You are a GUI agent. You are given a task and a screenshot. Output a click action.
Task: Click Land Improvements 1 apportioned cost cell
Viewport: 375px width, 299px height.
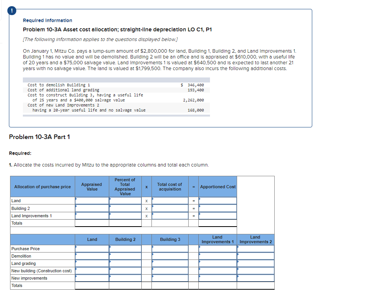(218, 216)
